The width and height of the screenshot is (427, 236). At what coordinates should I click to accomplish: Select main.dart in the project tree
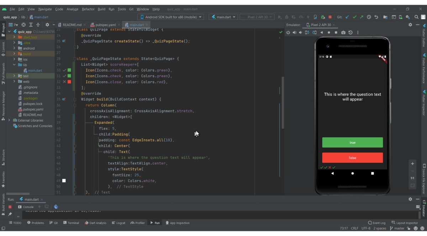point(35,71)
